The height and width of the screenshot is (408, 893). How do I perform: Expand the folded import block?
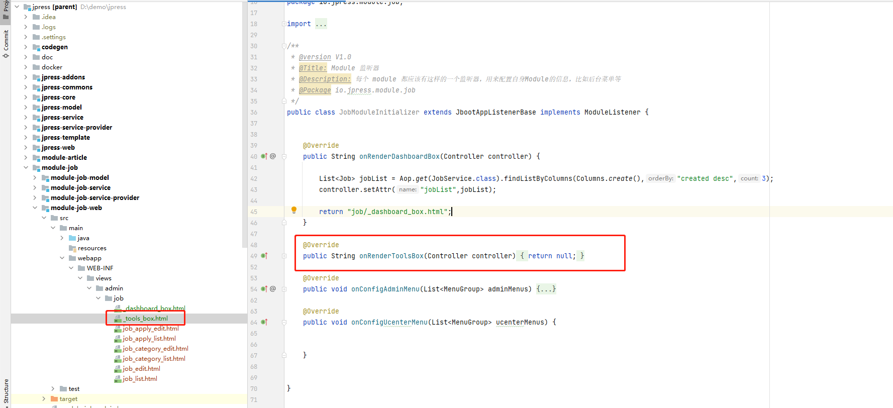(x=321, y=24)
